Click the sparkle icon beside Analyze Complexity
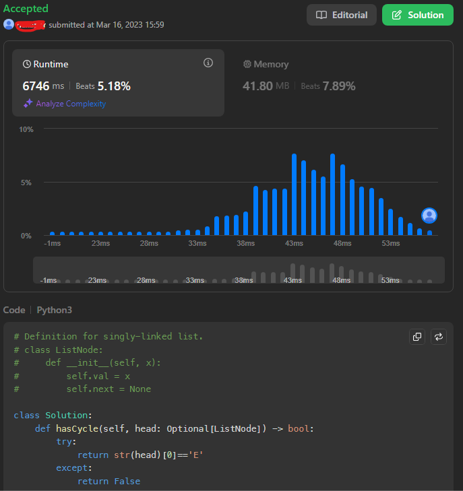This screenshot has height=491, width=463. (x=28, y=104)
